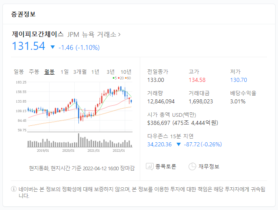Click the 다우존스 15분 지연 label
Viewport: 278px width, 210px height.
[x=170, y=136]
